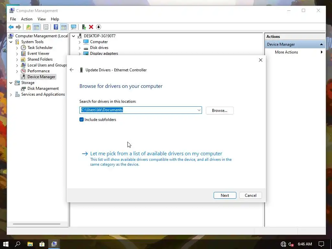Image resolution: width=332 pixels, height=249 pixels.
Task: Open File Explorer from the taskbar
Action: tap(30, 244)
